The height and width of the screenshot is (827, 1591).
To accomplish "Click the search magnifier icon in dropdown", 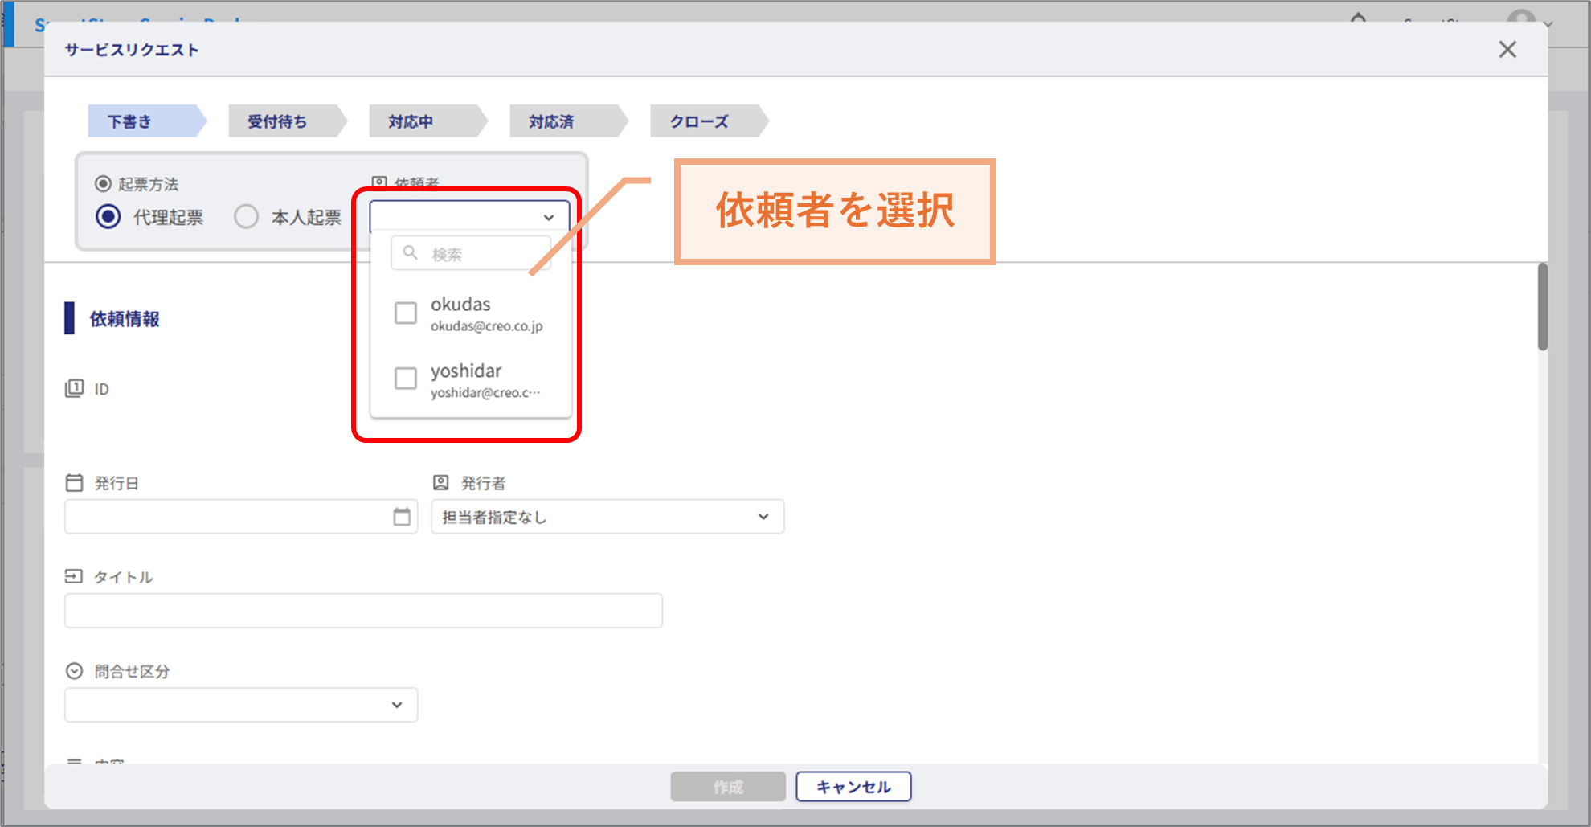I will coord(411,253).
